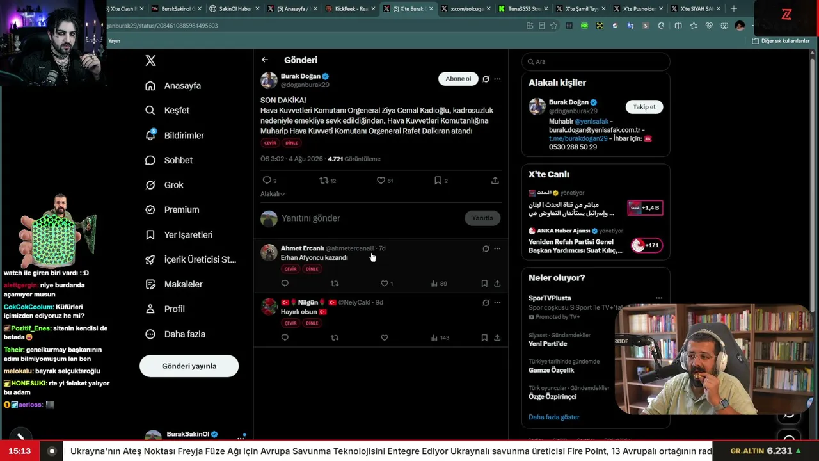Viewport: 819px width, 461px height.
Task: Like the main post with 61 likes
Action: (x=381, y=181)
